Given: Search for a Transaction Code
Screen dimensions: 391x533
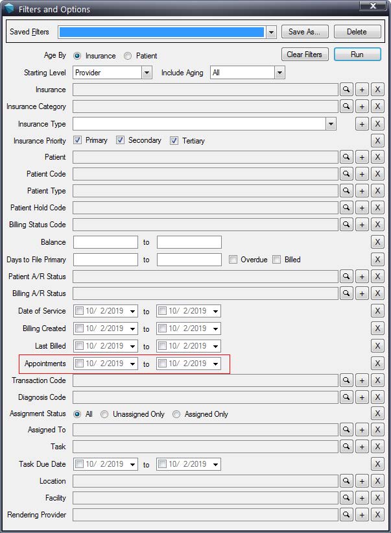Looking at the screenshot, I should click(x=346, y=380).
